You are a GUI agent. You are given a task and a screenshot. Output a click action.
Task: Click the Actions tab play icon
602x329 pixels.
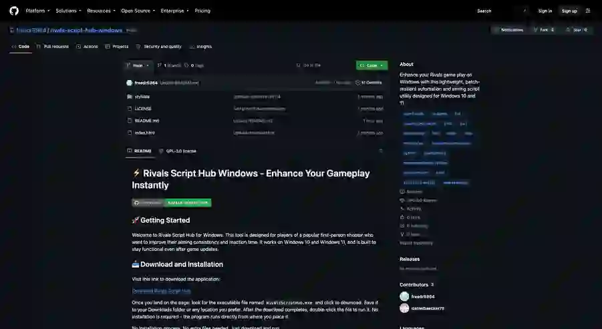point(78,47)
